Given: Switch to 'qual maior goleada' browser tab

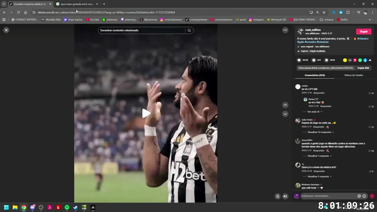Looking at the screenshot, I should point(77,4).
